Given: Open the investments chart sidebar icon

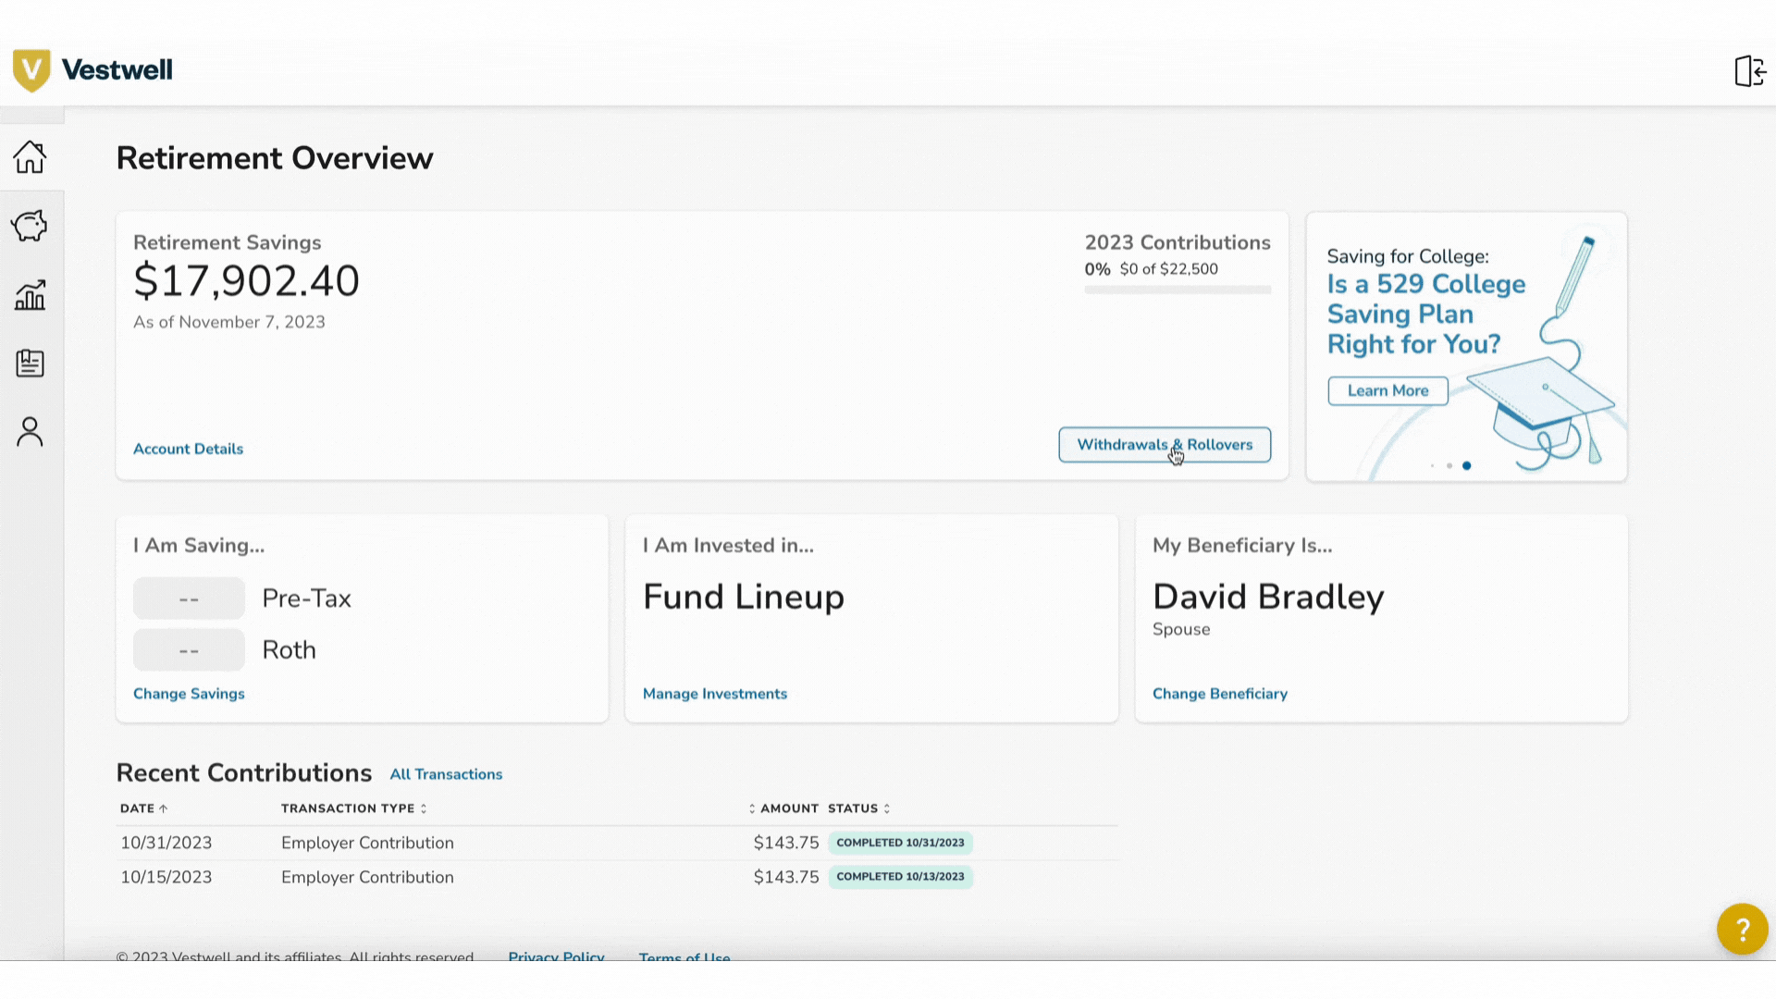Looking at the screenshot, I should coord(30,295).
